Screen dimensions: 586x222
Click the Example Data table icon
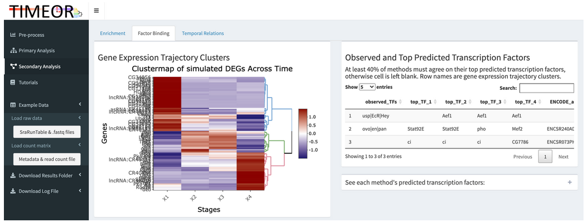click(x=13, y=105)
